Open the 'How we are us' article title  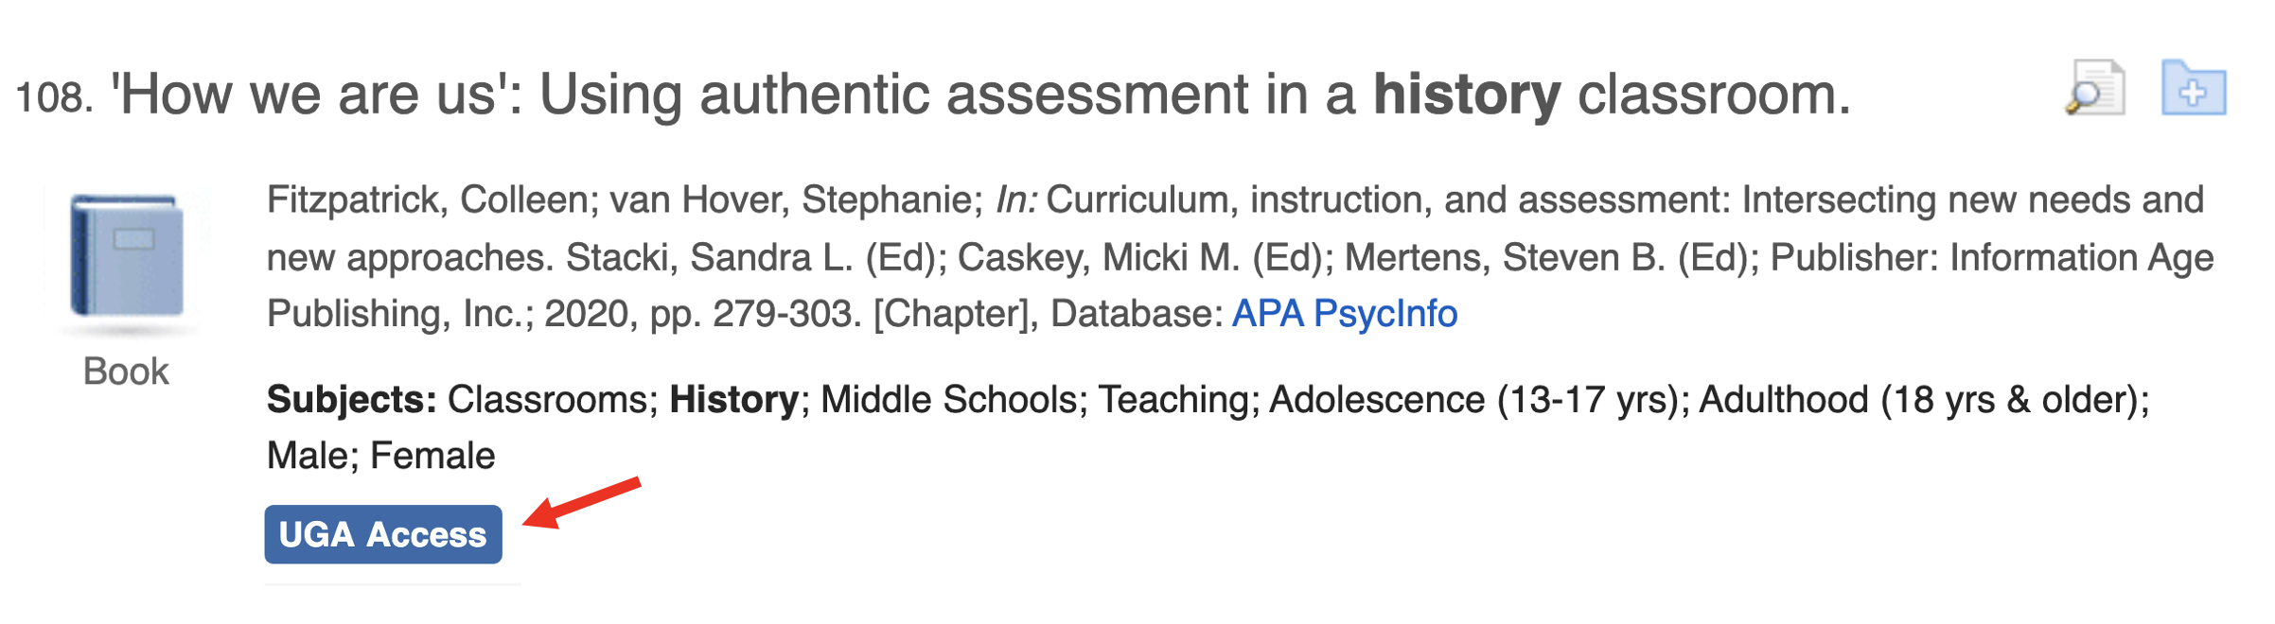(979, 95)
